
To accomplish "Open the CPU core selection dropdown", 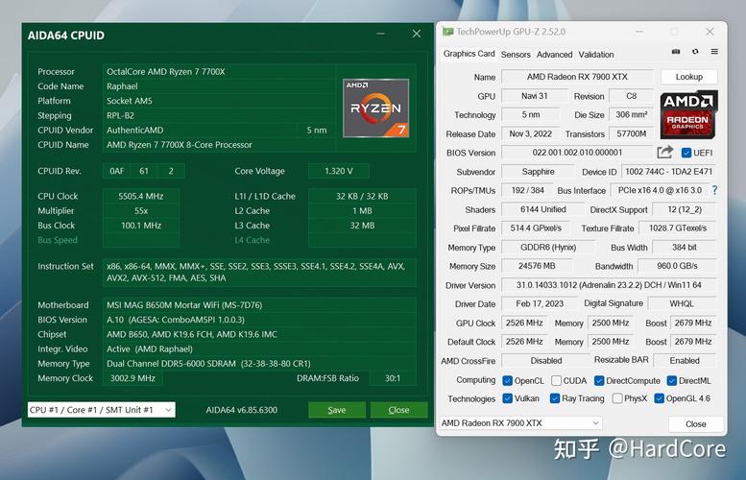I will coord(102,410).
